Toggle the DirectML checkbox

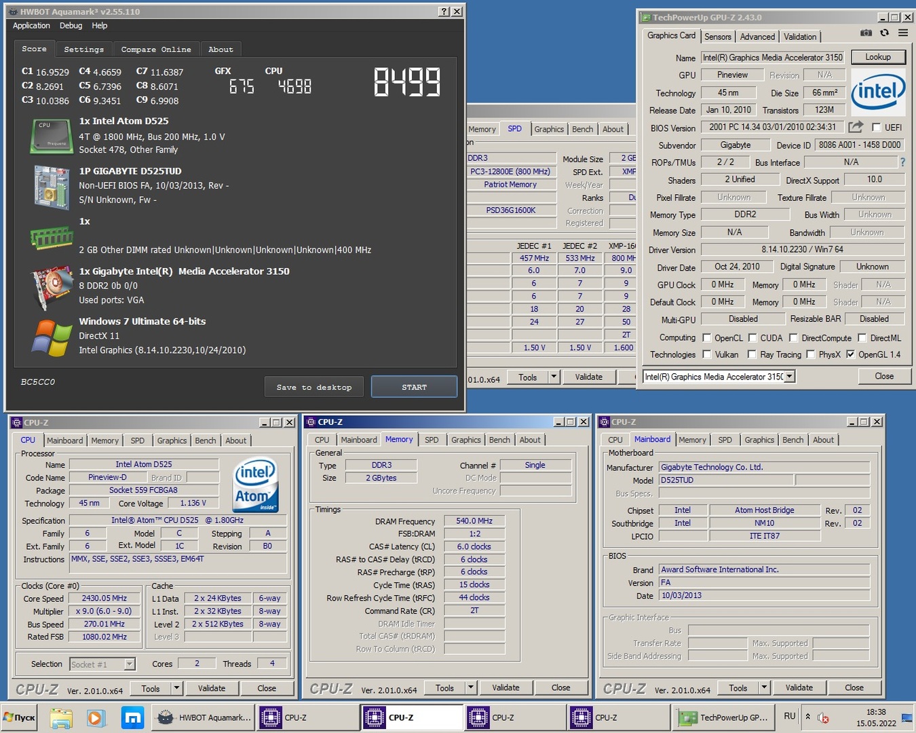click(862, 337)
